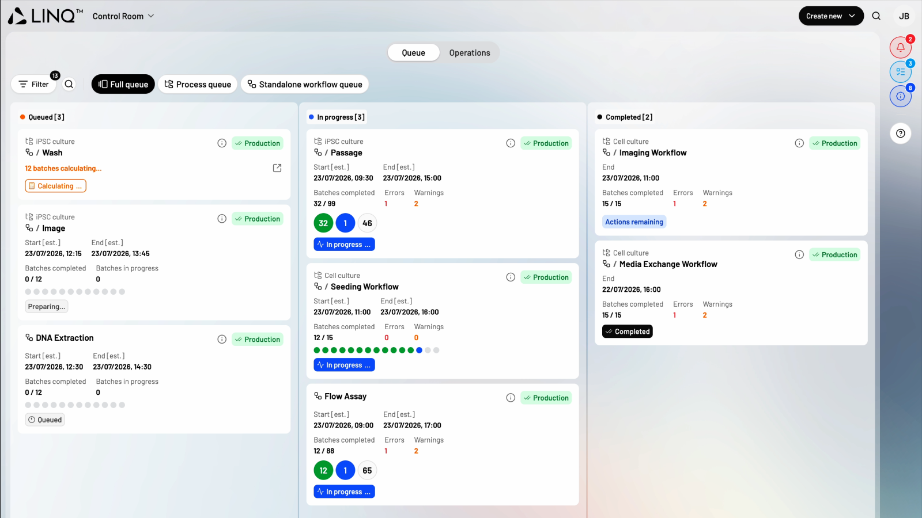Click the green 32 completed batches circle
This screenshot has width=922, height=518.
pyautogui.click(x=323, y=223)
